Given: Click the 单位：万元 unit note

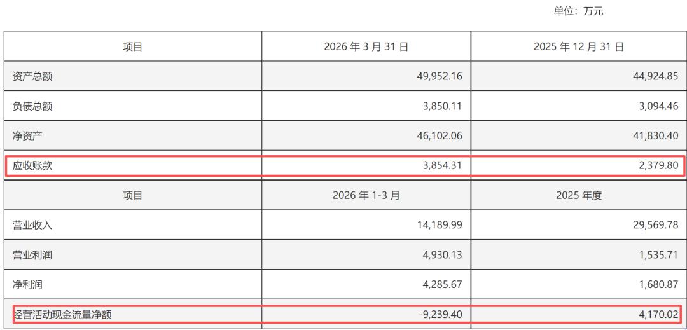Looking at the screenshot, I should 578,11.
